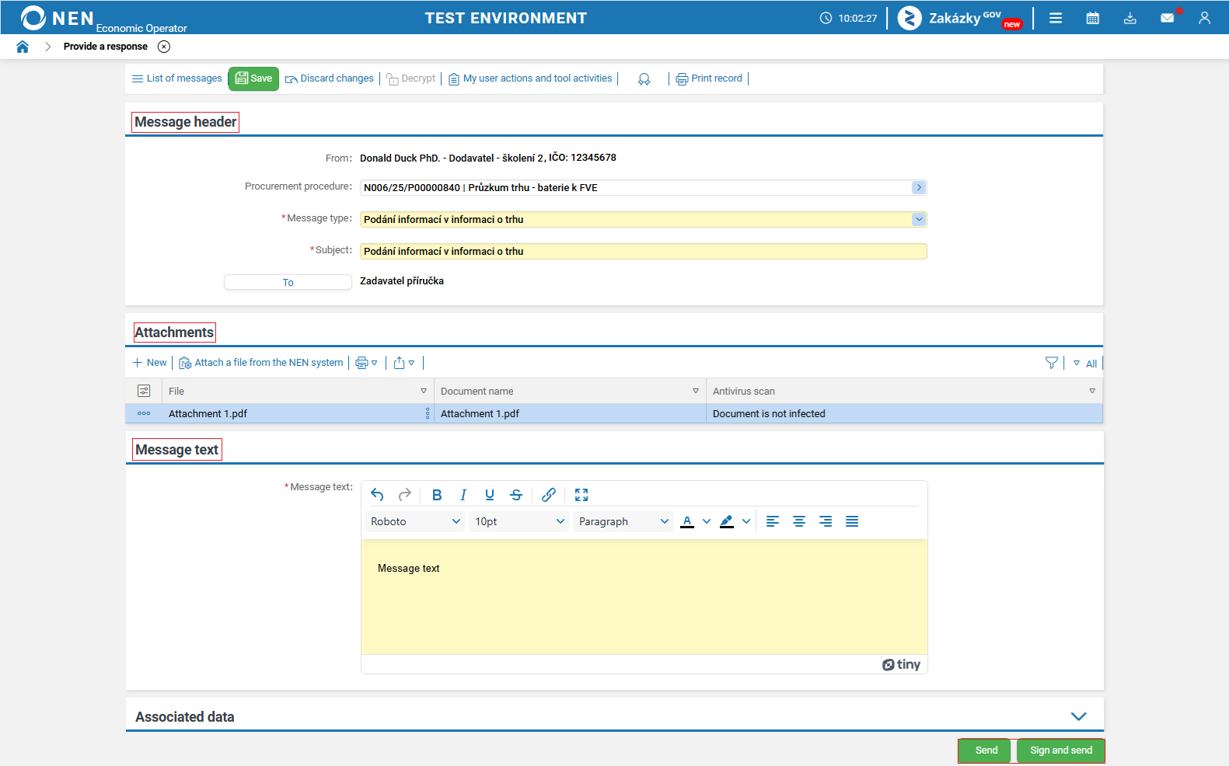
Task: Apply background highlight color
Action: pyautogui.click(x=727, y=521)
